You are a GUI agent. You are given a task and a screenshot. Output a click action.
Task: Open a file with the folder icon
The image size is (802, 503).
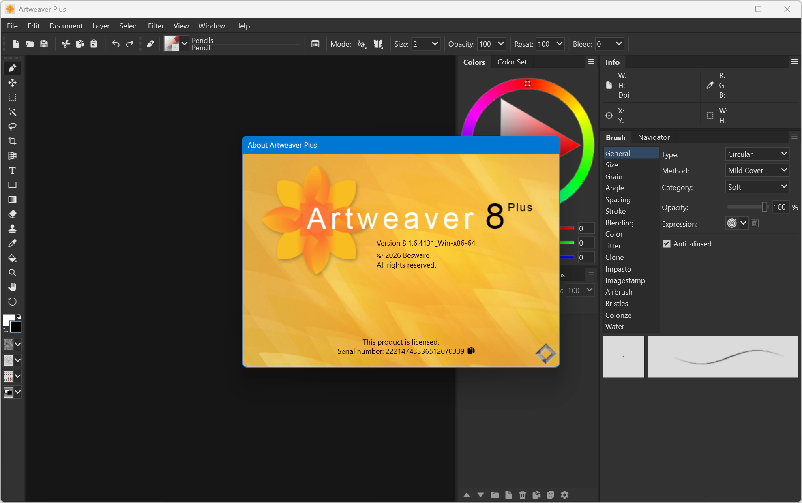coord(30,44)
